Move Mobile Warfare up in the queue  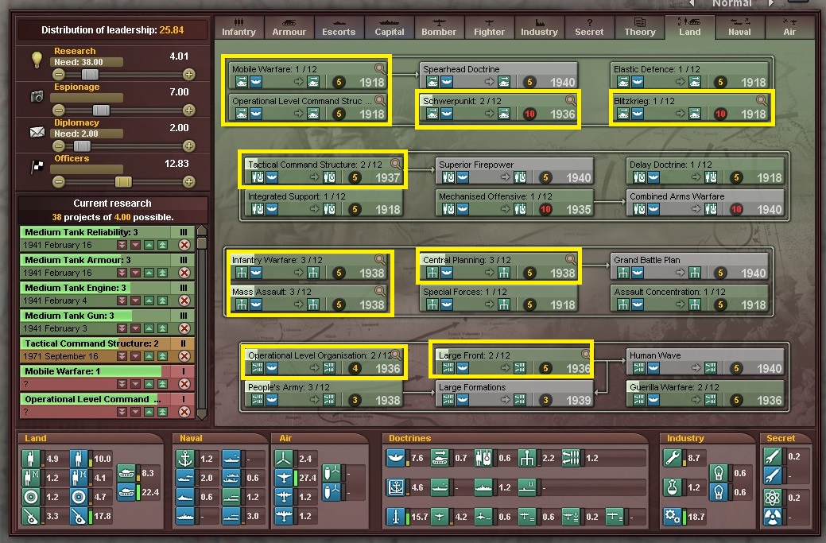(x=149, y=384)
